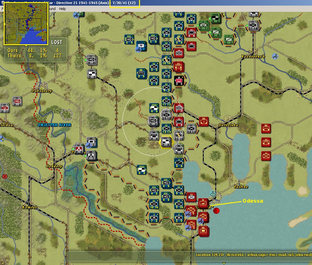Select red-symbol infantry unit 8-11
The height and width of the screenshot is (265, 312).
coord(5,108)
